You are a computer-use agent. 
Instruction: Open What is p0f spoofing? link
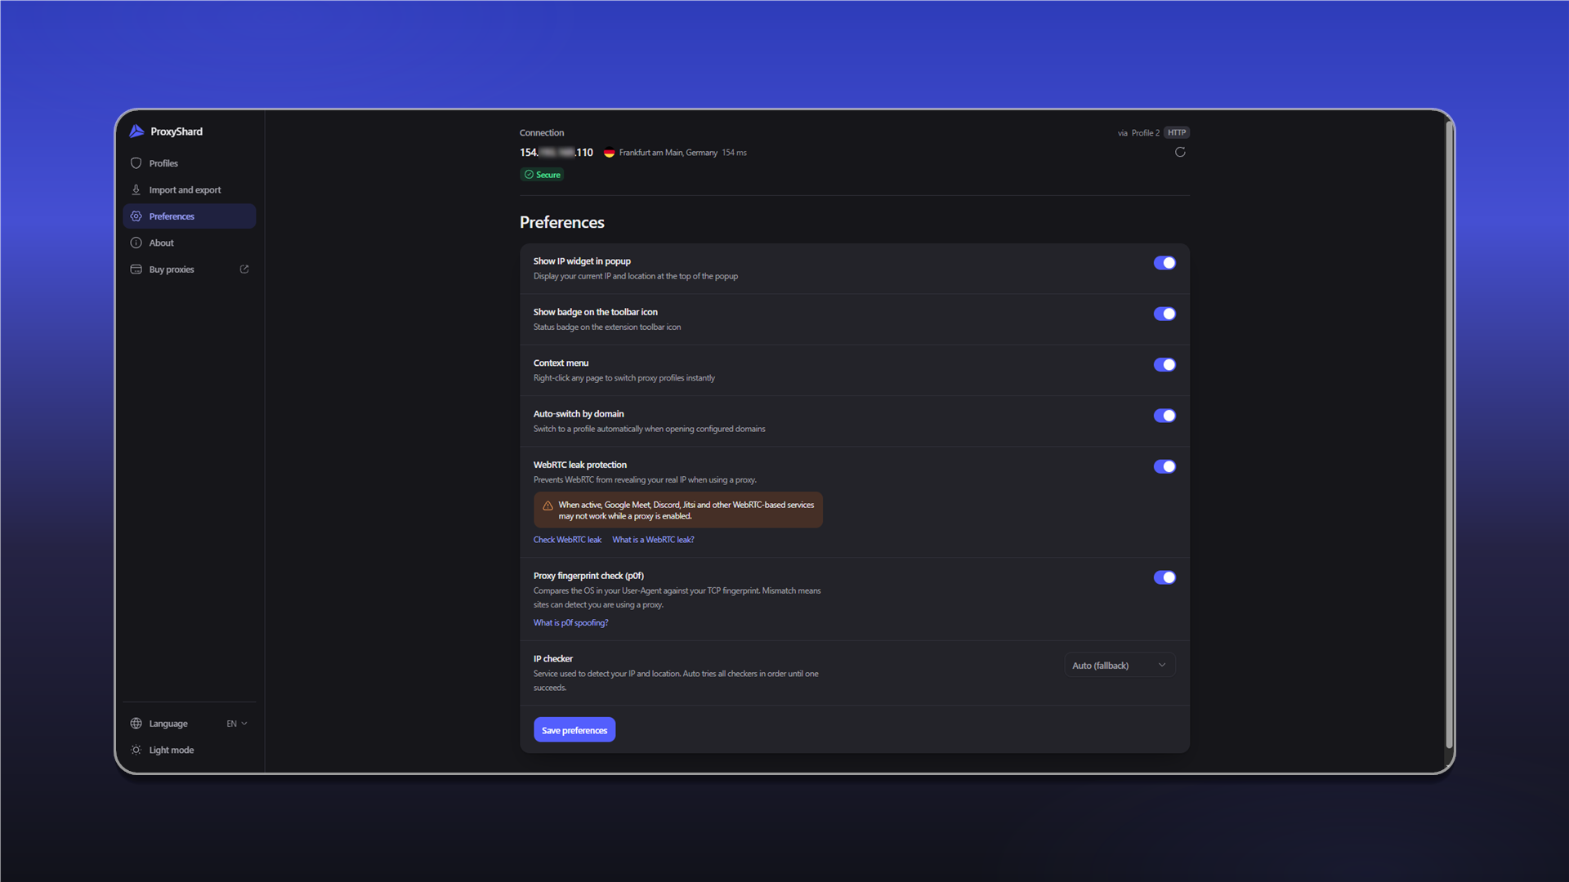pos(570,623)
